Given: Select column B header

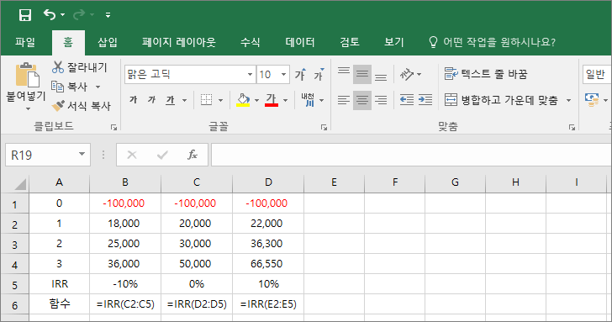Looking at the screenshot, I should (125, 182).
